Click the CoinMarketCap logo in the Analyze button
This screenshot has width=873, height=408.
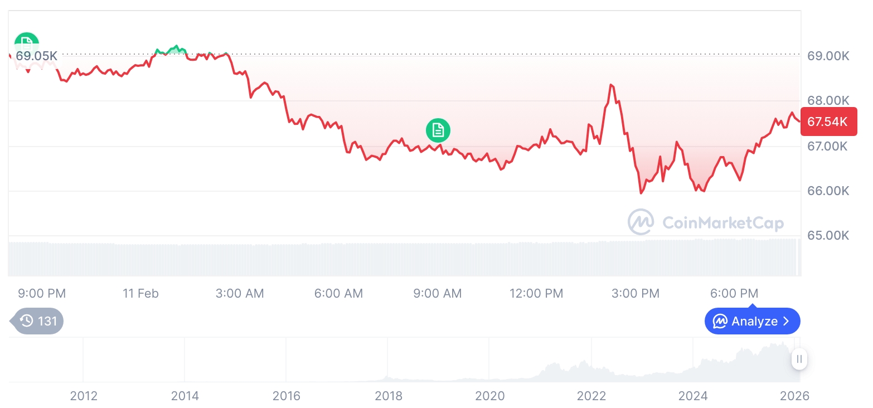point(720,322)
